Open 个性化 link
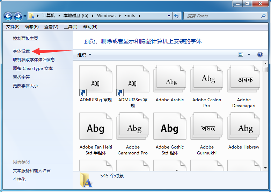271x192 pixels. coord(19,179)
